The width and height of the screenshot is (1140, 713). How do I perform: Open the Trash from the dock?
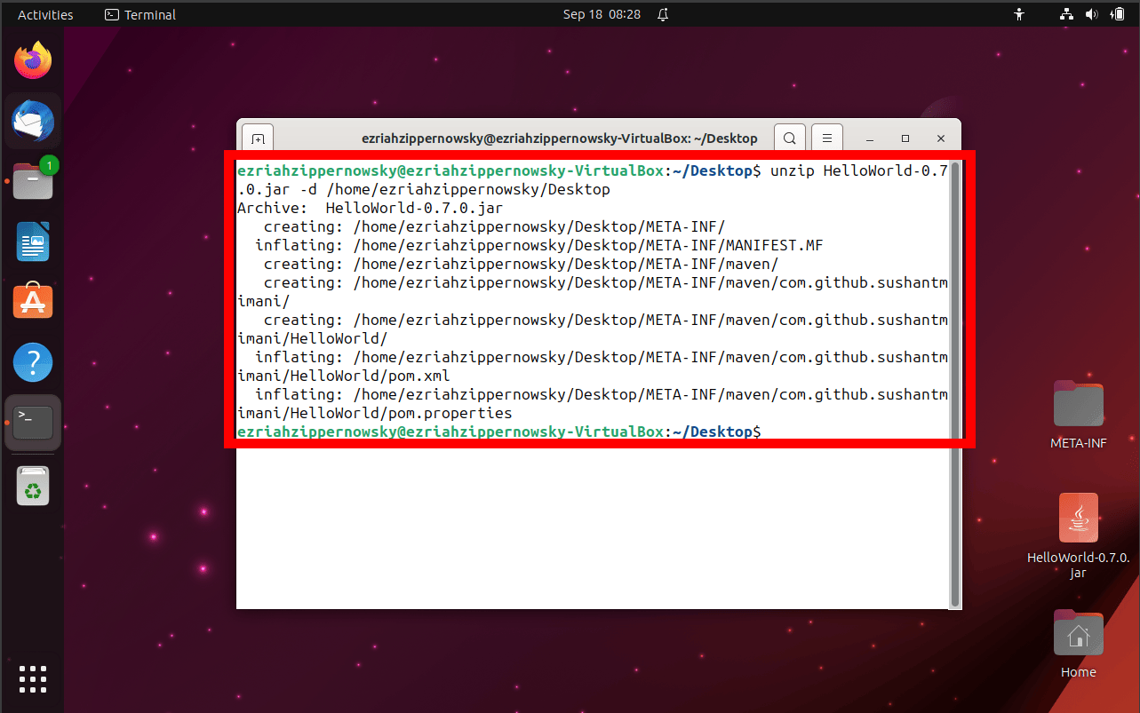click(33, 487)
